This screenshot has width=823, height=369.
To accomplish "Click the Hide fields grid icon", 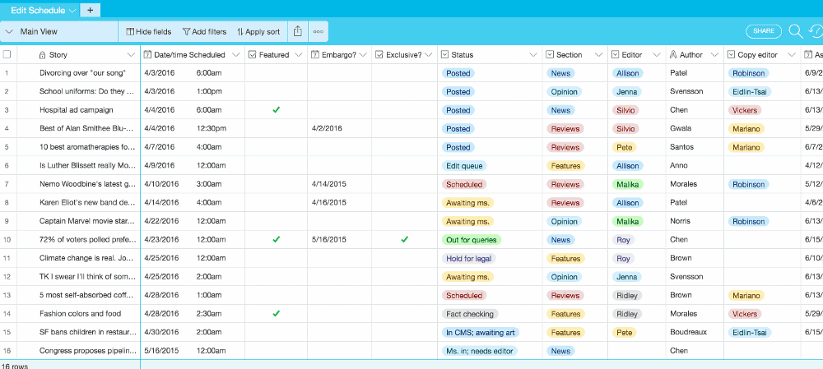I will click(130, 31).
